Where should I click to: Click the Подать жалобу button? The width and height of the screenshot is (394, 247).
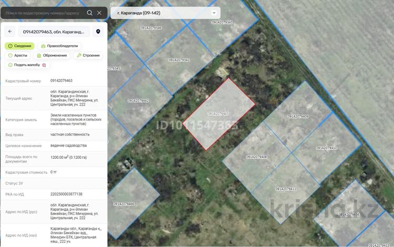point(27,65)
